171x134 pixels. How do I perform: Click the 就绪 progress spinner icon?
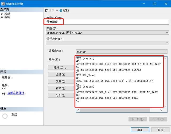pos(5,116)
